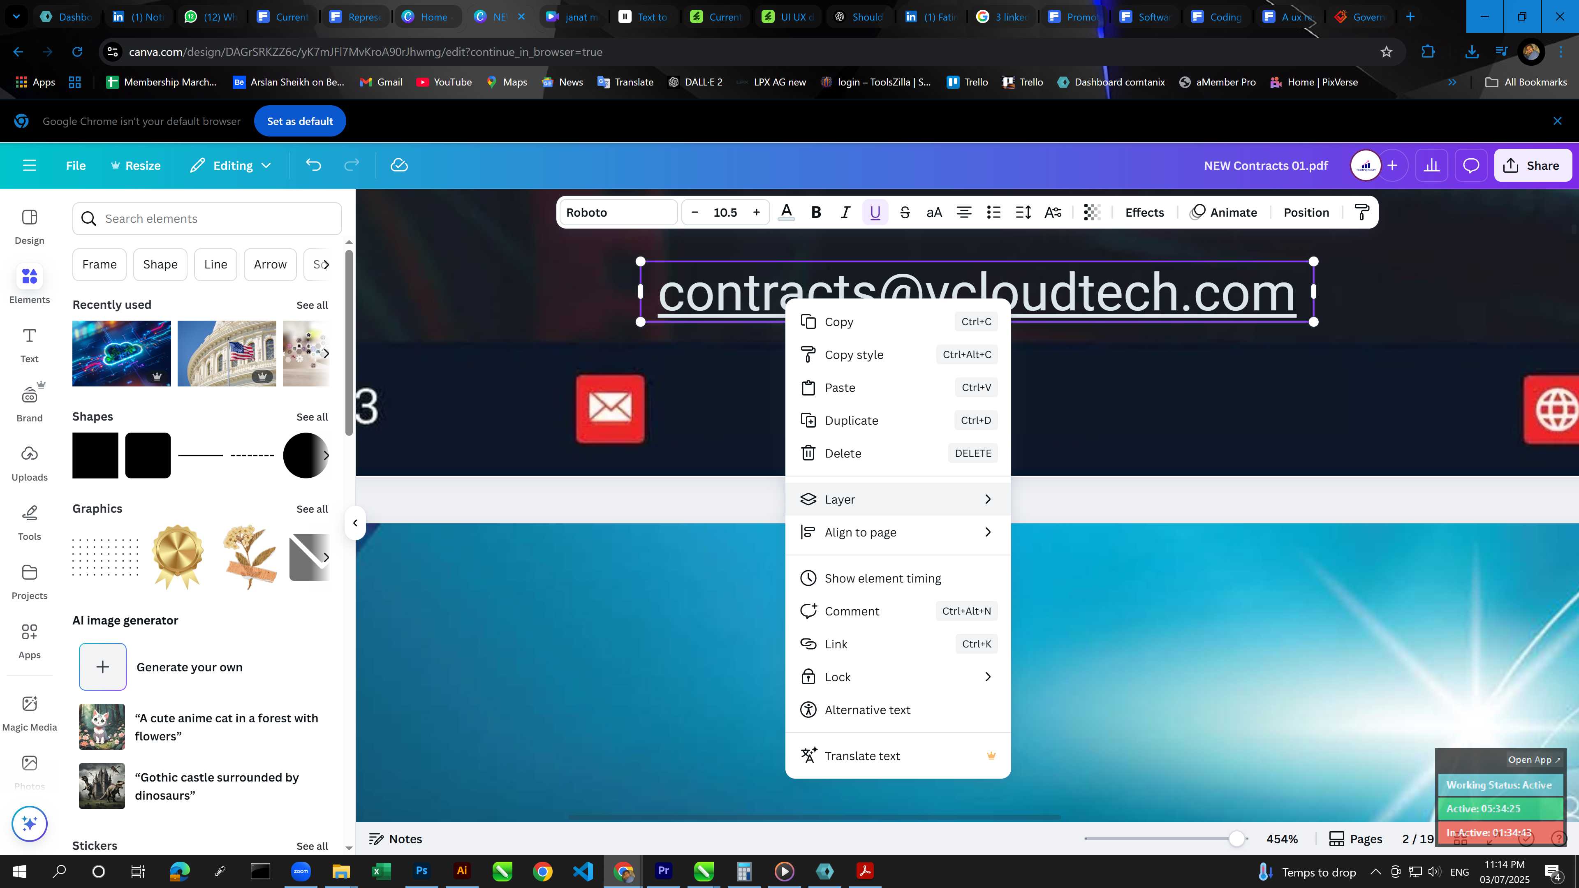Open the comments speech bubble

pos(1471,165)
